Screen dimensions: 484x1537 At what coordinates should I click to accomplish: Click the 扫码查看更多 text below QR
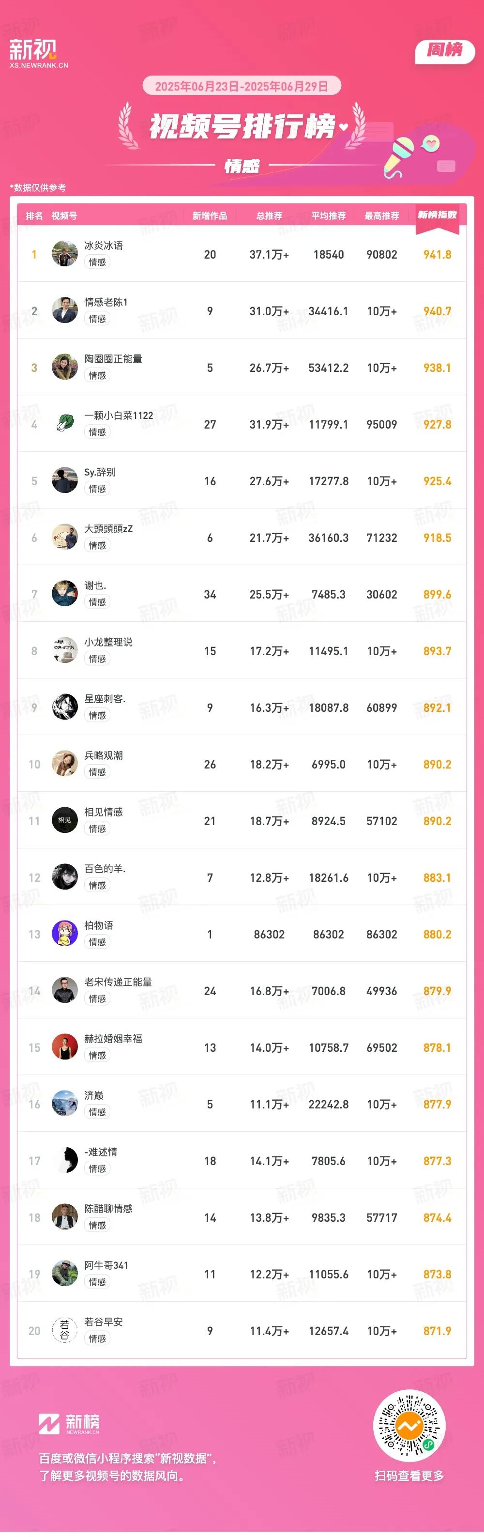409,1476
